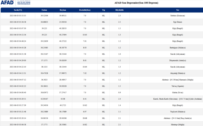Click latitude value 42.00167
Viewport: 203px width, 126px height.
(44, 99)
